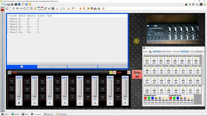Show Percent Values in Fixture Monitor

(x=185, y=52)
